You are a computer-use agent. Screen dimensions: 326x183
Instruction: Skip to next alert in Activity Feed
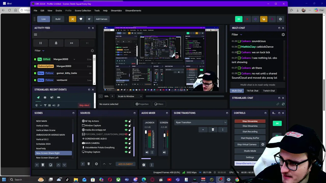[x=72, y=43]
